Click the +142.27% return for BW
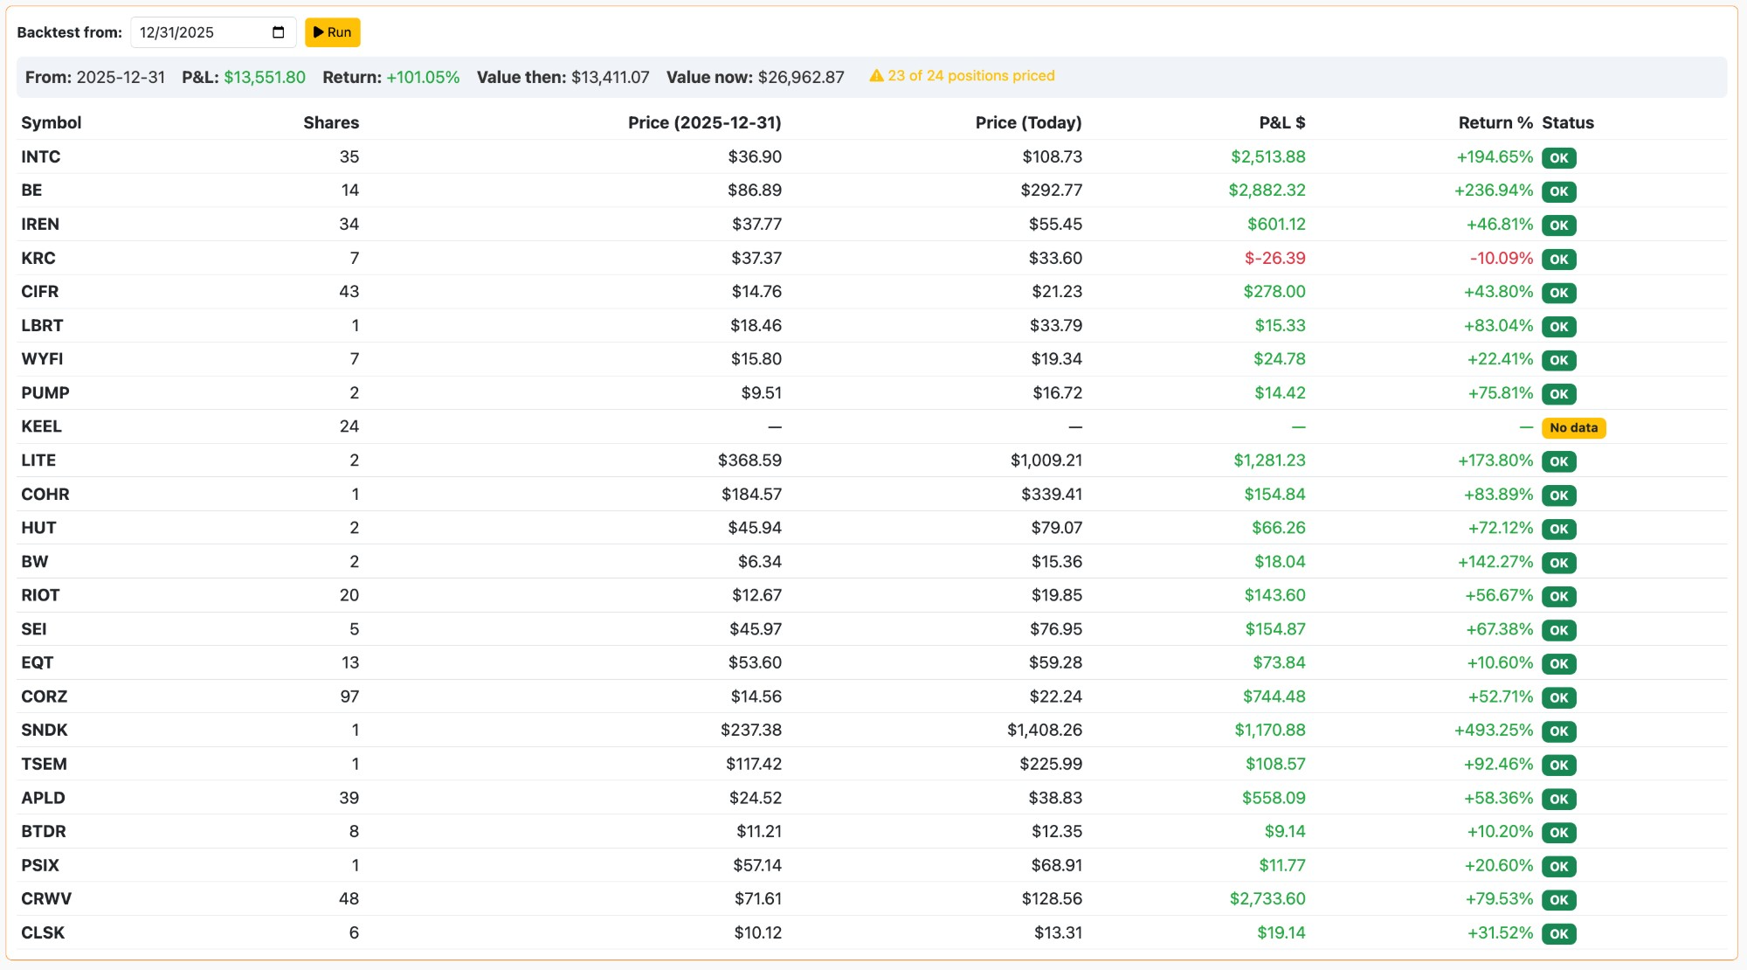This screenshot has height=970, width=1747. pyautogui.click(x=1495, y=561)
